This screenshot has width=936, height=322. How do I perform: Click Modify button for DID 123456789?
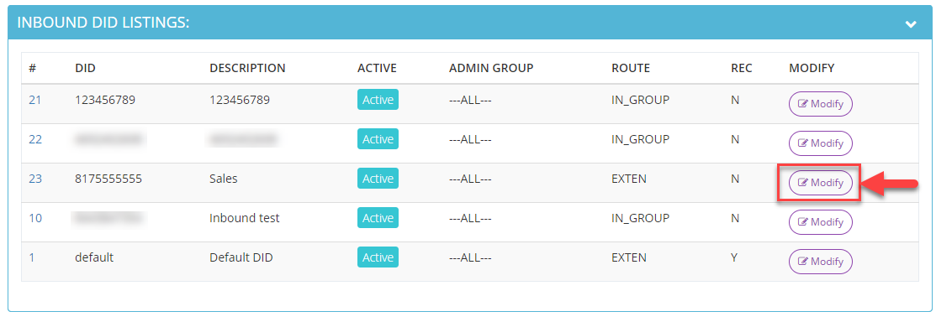coord(820,104)
